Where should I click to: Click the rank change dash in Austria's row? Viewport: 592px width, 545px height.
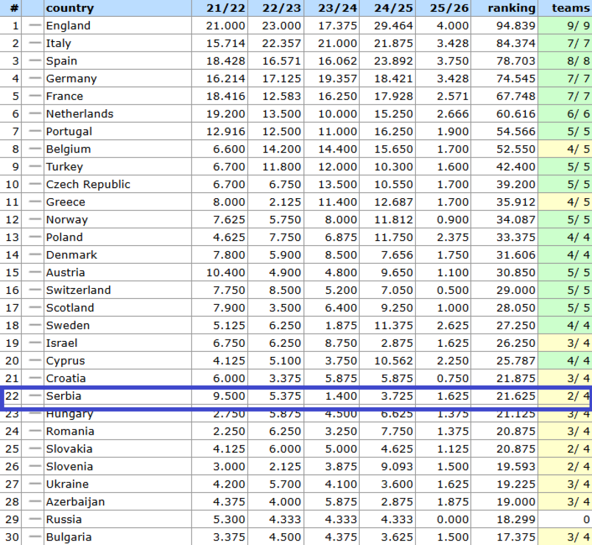(35, 272)
